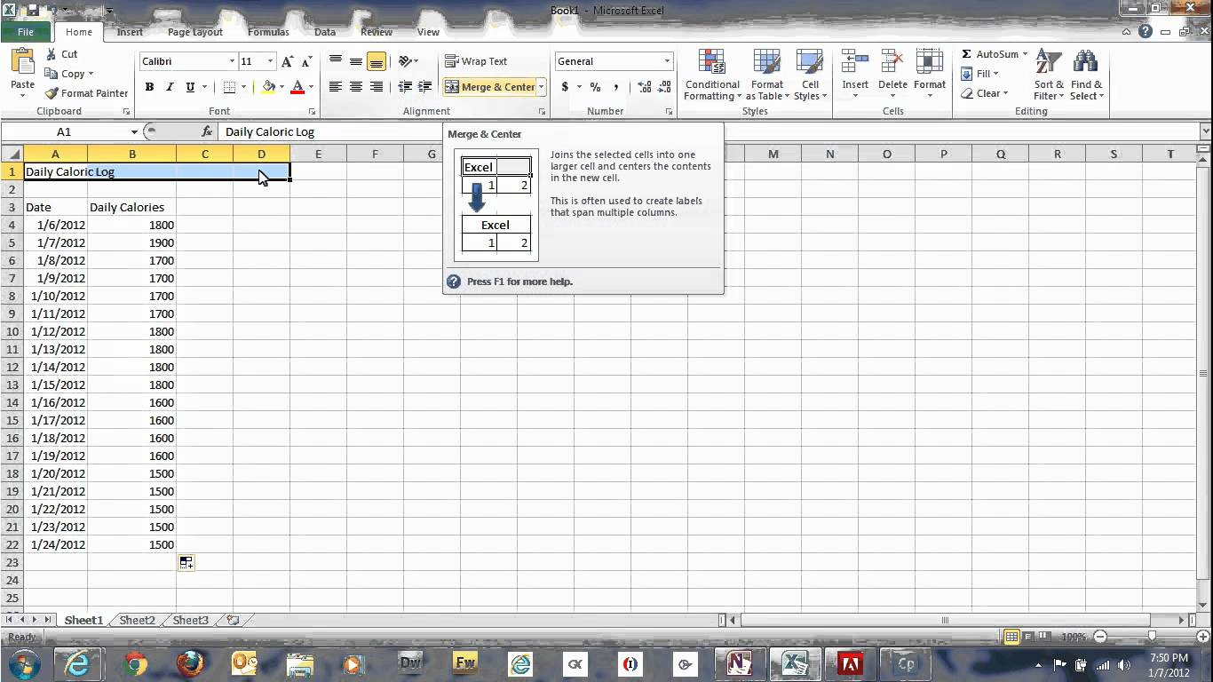Click the Clear button in Editing group
Screen dimensions: 1213x682
[x=984, y=93]
